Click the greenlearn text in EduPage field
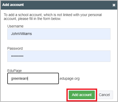The image size is (118, 102). click(19, 78)
